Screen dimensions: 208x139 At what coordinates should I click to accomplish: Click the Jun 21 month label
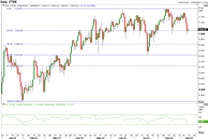coord(123,138)
